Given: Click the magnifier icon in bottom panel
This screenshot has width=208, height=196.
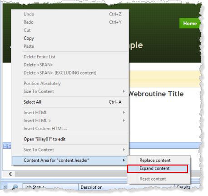Looking at the screenshot, I should point(15,187).
